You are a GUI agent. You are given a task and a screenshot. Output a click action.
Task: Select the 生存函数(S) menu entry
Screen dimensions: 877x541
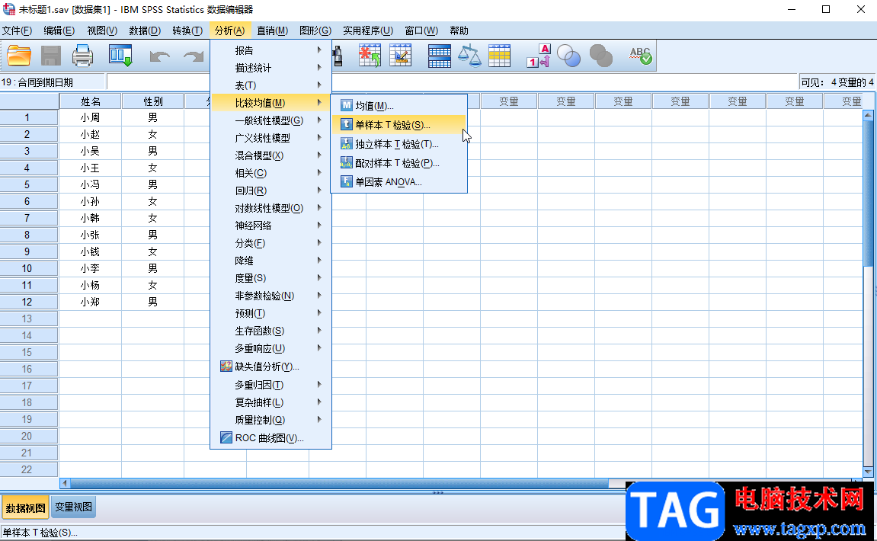[x=270, y=331]
